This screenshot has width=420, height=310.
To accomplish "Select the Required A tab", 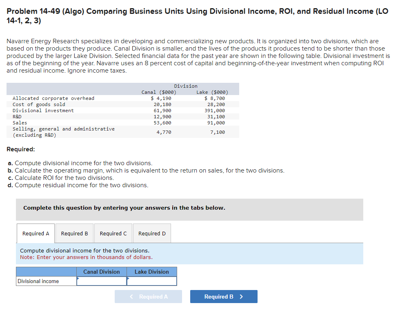I will click(x=36, y=233).
